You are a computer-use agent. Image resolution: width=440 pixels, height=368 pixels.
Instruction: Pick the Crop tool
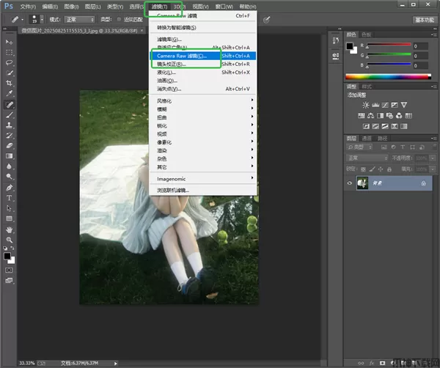[10, 84]
